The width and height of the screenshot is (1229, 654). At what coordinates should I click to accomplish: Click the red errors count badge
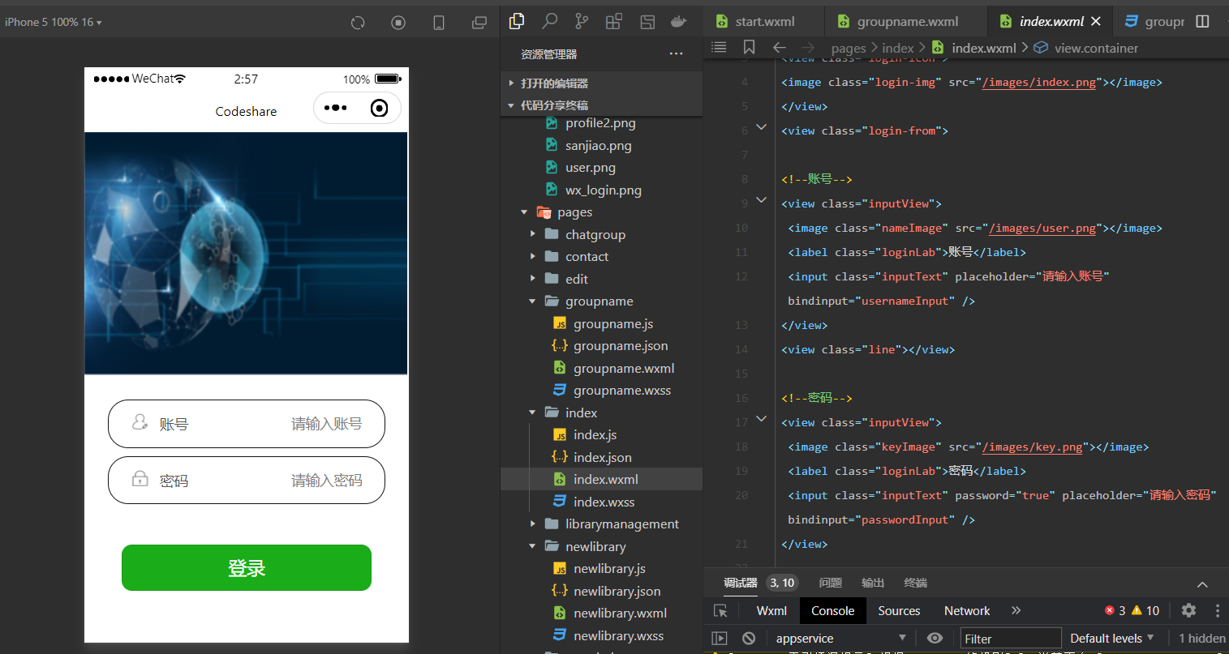(1115, 610)
